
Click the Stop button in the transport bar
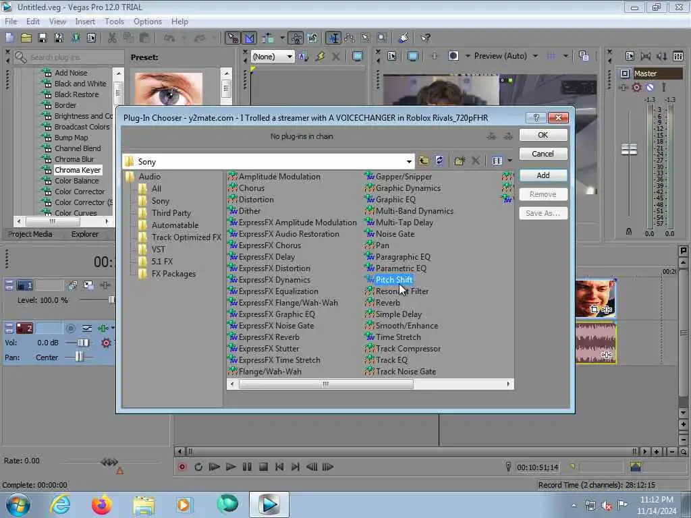click(x=263, y=467)
